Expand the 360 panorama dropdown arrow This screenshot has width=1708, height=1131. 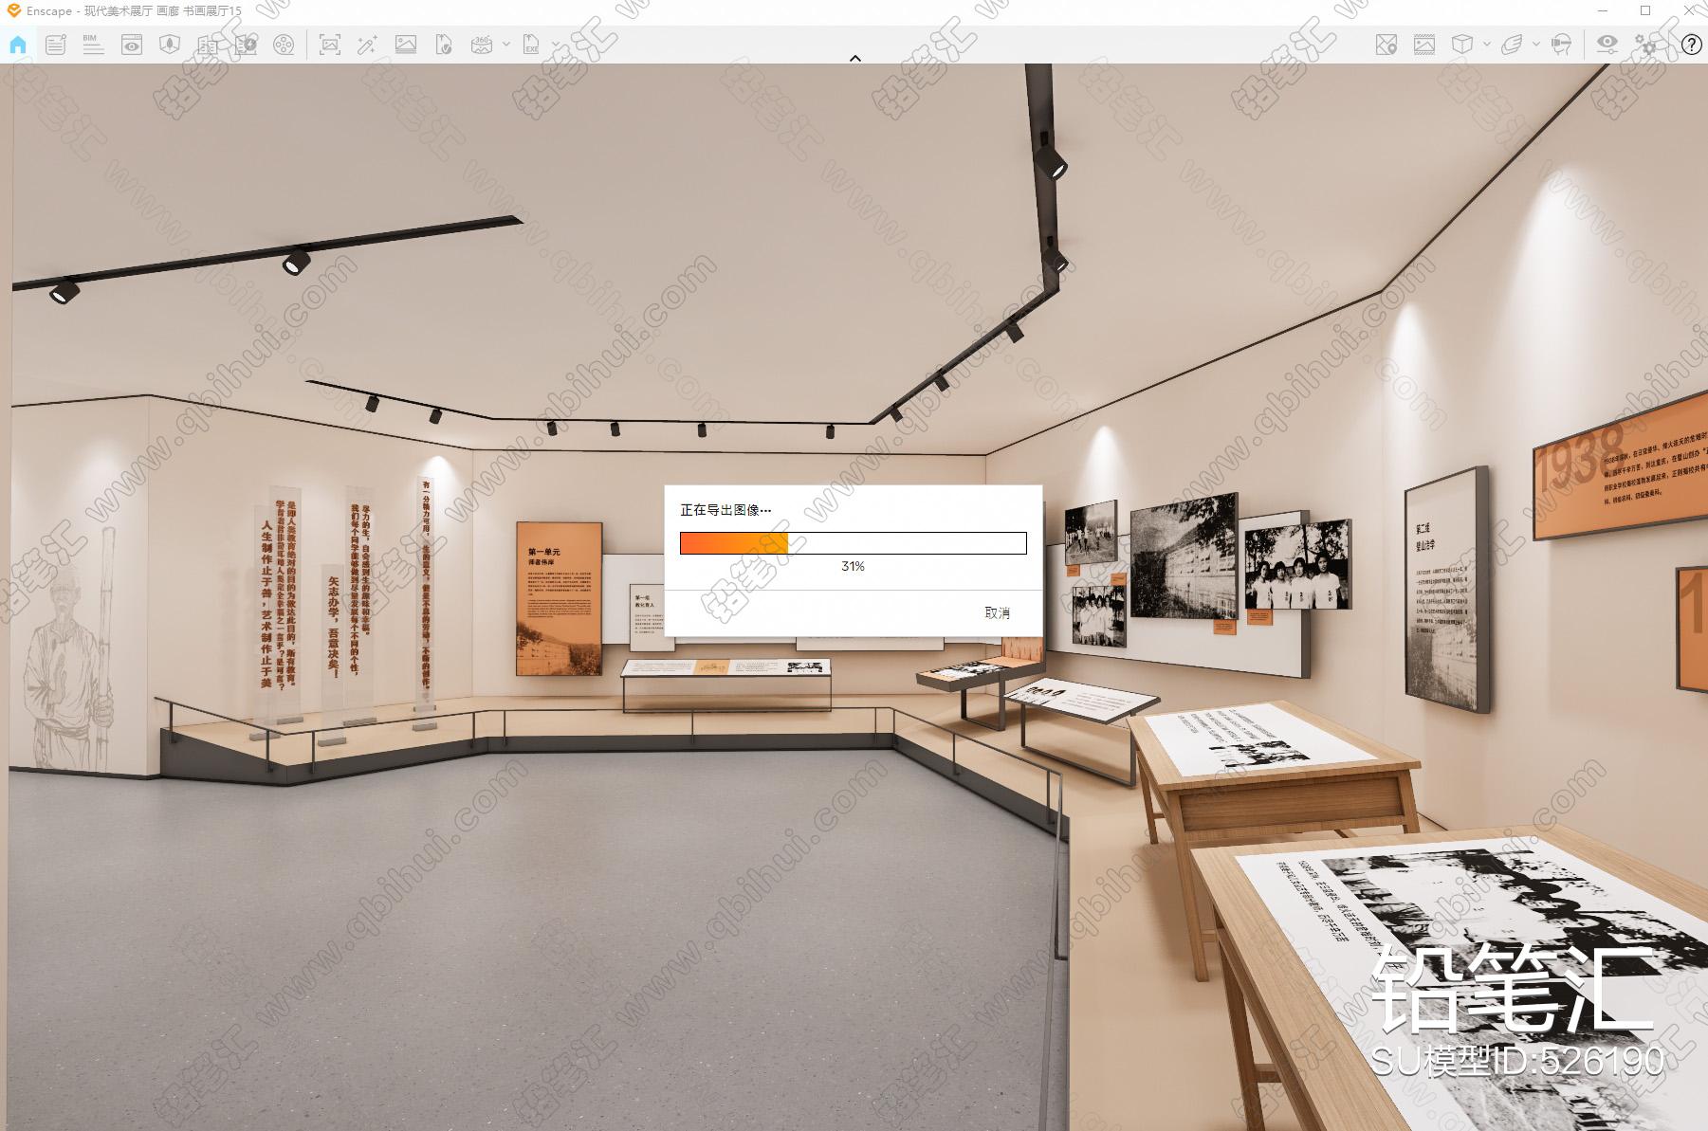(x=506, y=45)
